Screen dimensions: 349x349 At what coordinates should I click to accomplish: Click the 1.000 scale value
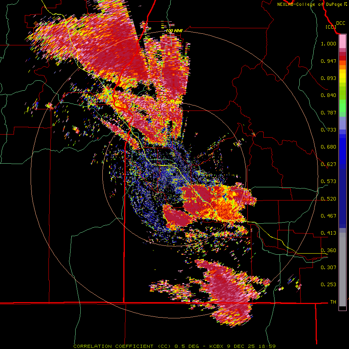pos(328,43)
